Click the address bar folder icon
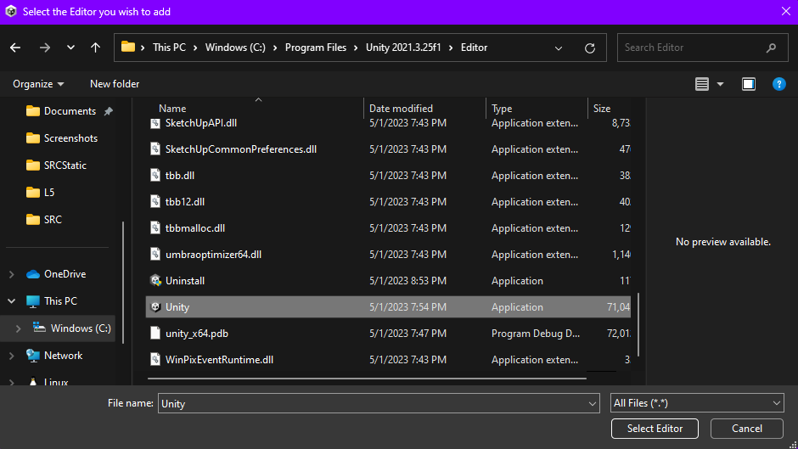The image size is (798, 449). coord(128,47)
